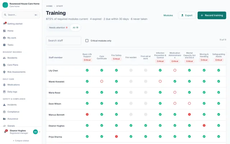Click the Record training button
This screenshot has height=144, width=230.
coord(212,15)
